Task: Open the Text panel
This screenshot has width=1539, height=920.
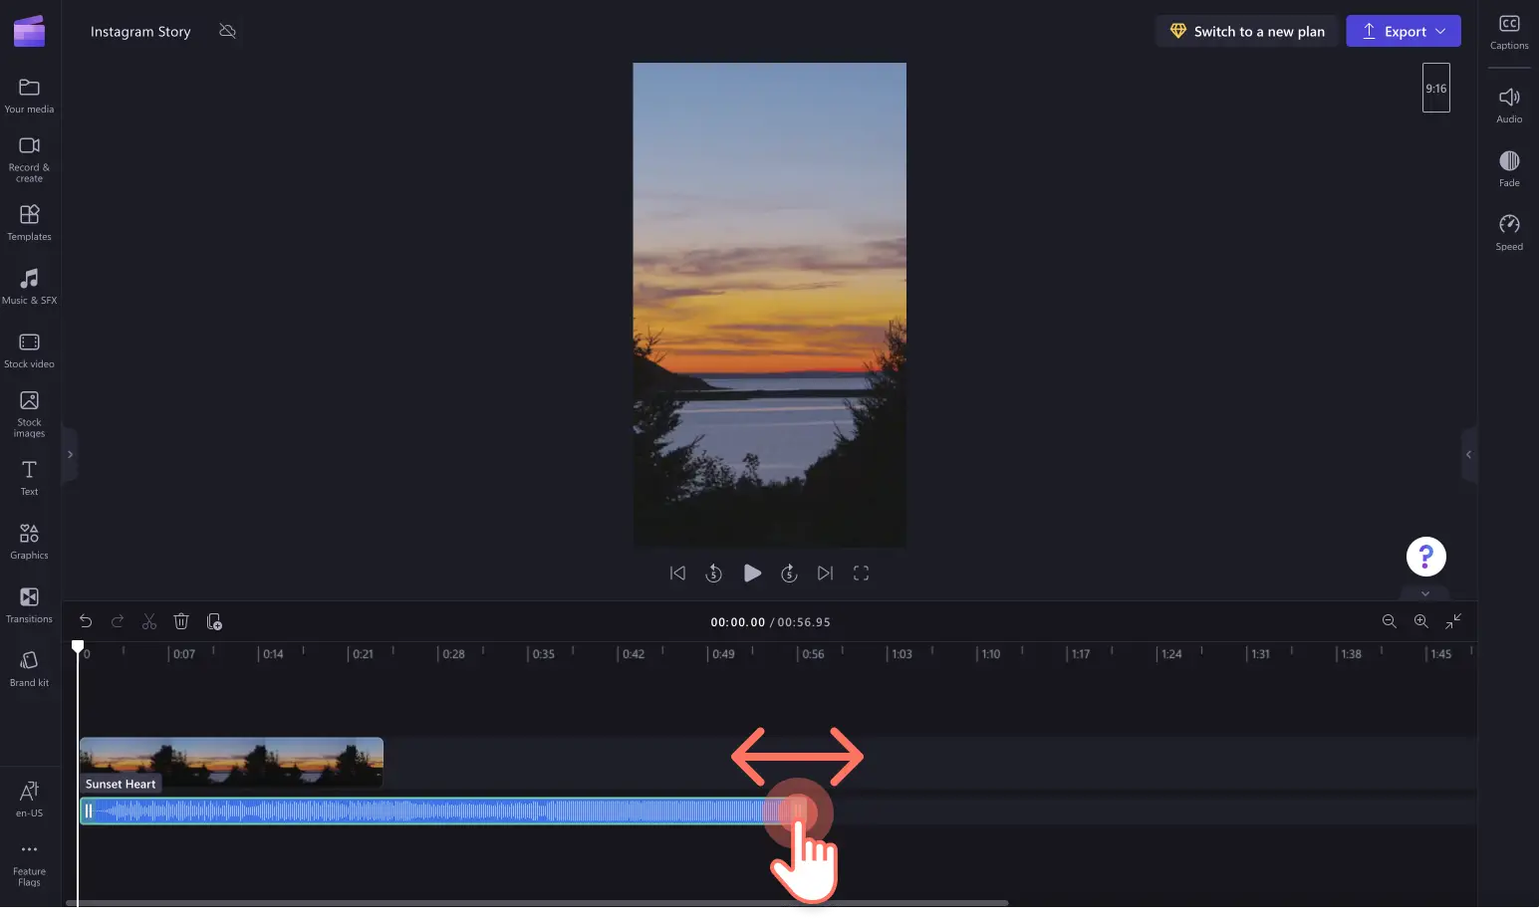Action: coord(29,478)
